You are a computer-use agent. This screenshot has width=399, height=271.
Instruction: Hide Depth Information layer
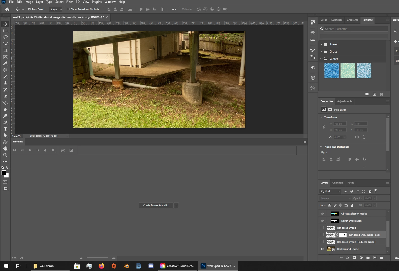coord(322,221)
